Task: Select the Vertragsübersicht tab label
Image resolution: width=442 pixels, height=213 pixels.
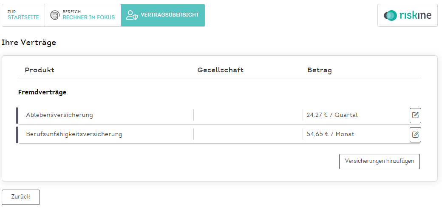Action: click(170, 15)
